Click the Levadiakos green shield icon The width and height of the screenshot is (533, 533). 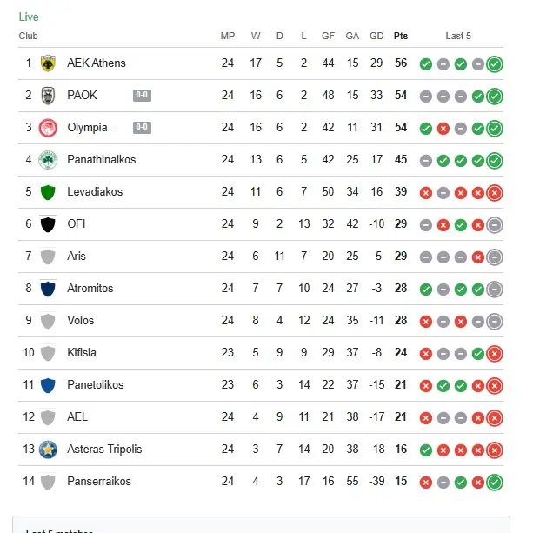point(48,192)
